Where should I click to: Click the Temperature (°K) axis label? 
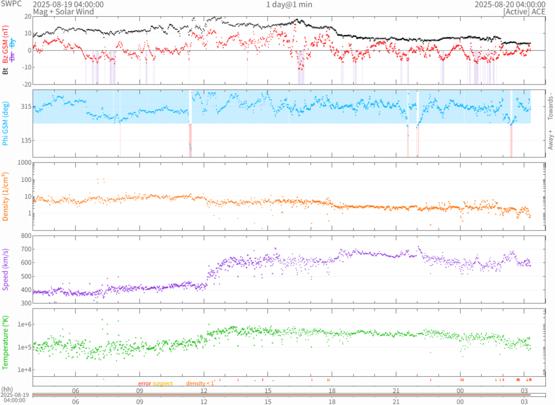pyautogui.click(x=5, y=341)
